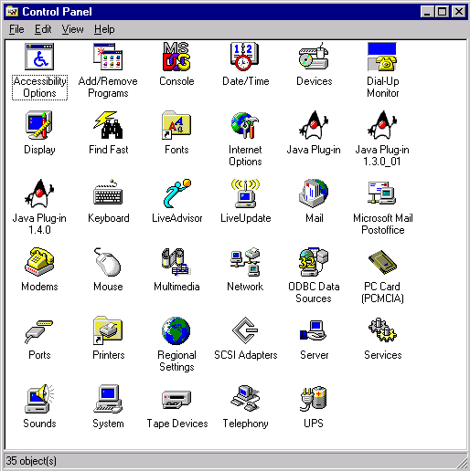Image resolution: width=470 pixels, height=471 pixels.
Task: Click the PC Card (PCMCIA) icon
Action: click(x=382, y=262)
